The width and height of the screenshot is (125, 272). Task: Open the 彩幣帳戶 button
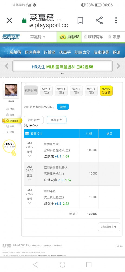coord(34,120)
